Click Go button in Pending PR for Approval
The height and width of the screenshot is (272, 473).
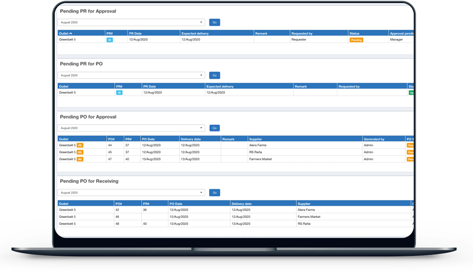click(215, 22)
